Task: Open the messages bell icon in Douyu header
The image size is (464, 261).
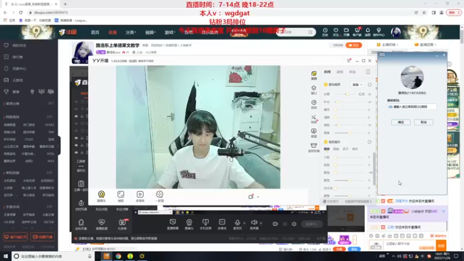Action: tap(368, 31)
